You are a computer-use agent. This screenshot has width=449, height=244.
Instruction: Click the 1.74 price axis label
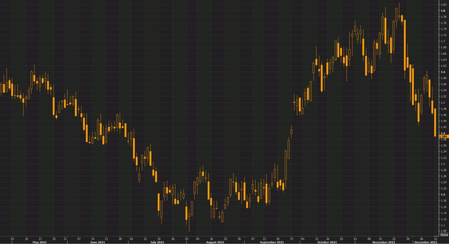click(444, 29)
